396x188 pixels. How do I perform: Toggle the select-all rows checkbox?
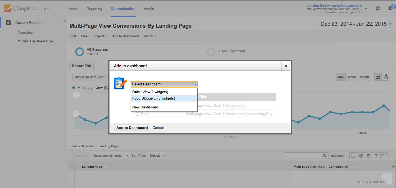71,166
